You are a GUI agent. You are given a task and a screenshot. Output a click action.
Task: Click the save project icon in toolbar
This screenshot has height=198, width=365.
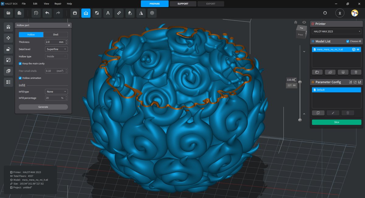pos(19,13)
